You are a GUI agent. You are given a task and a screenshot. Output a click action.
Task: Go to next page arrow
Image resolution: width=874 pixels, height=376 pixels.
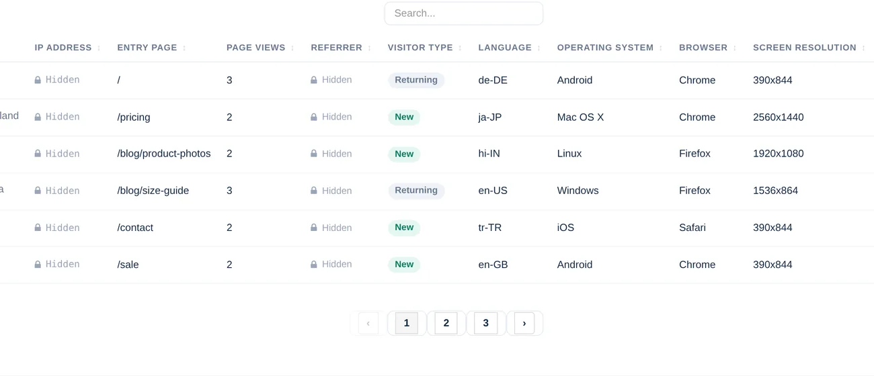524,324
